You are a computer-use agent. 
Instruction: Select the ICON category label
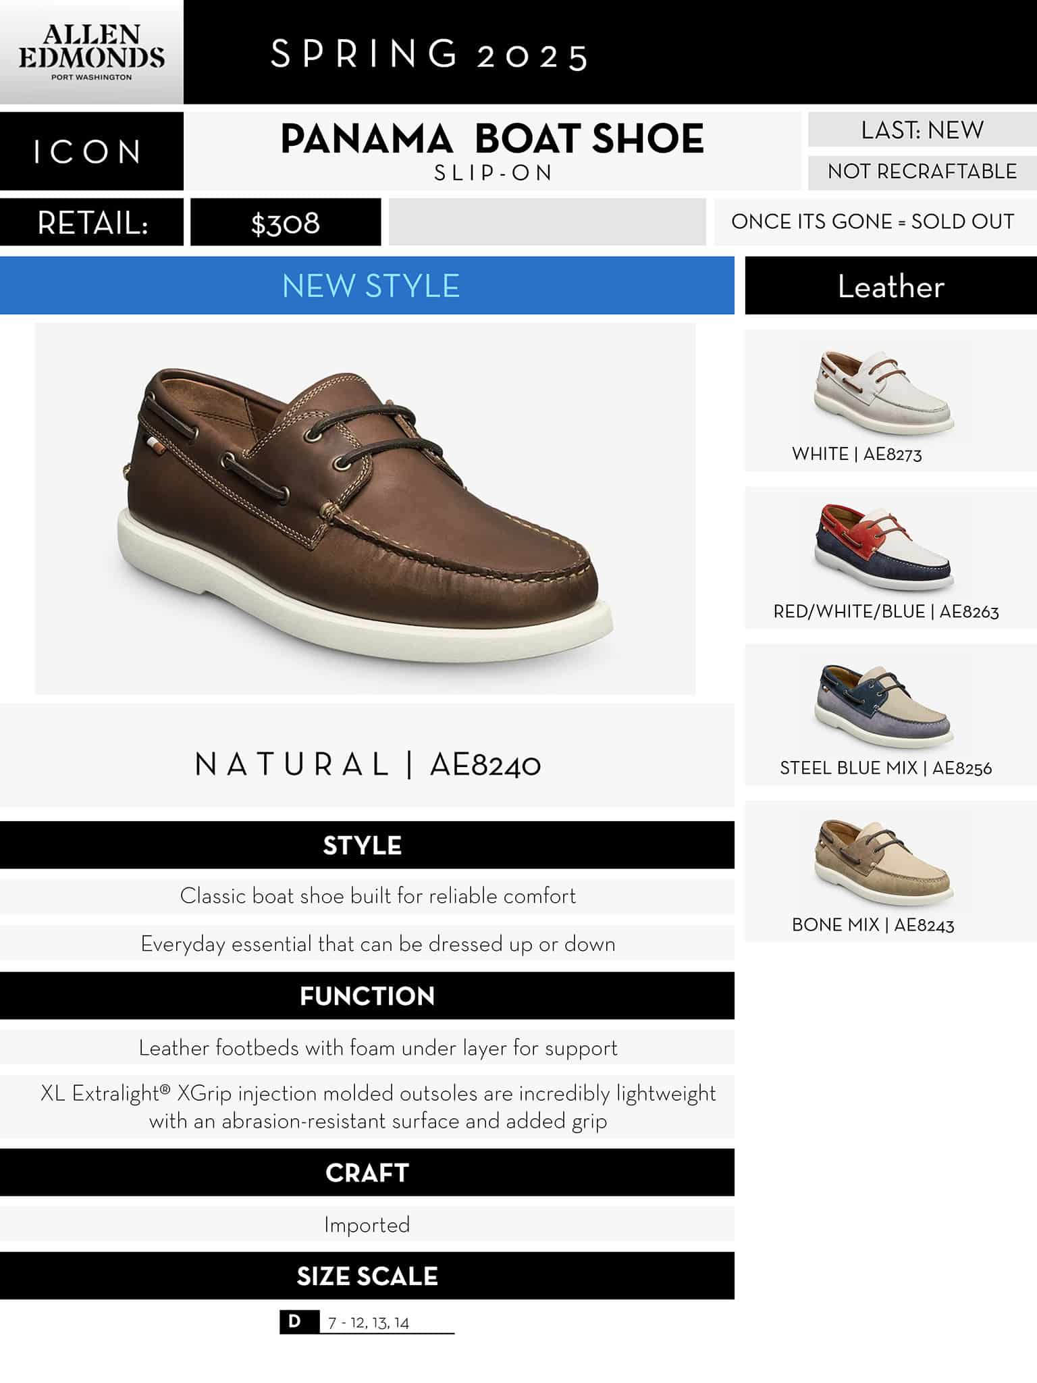coord(91,151)
